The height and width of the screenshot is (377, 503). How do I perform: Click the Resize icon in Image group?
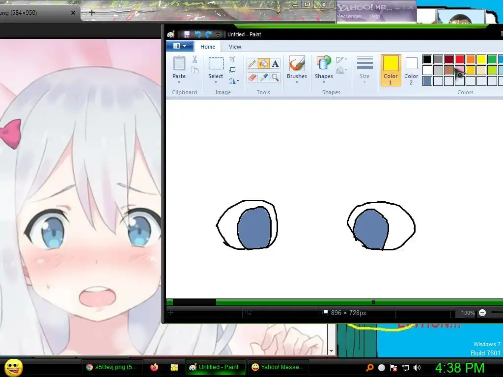[x=232, y=70]
